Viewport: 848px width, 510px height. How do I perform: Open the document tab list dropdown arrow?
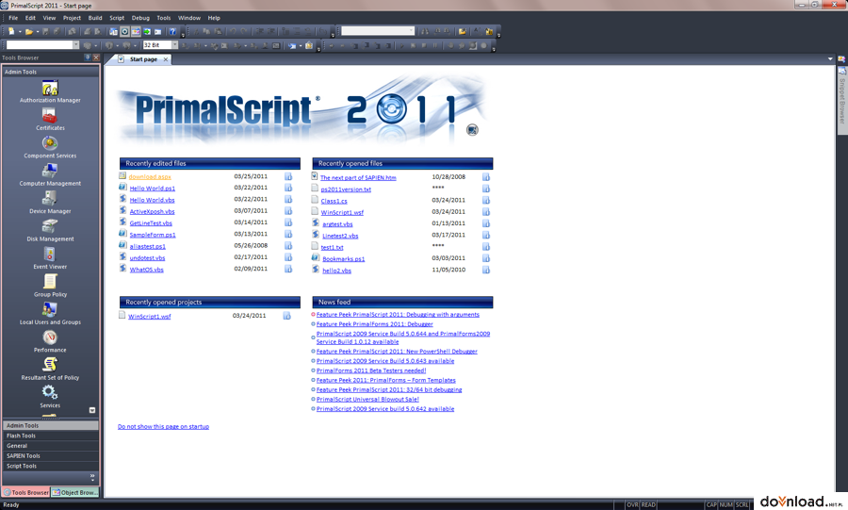point(830,59)
